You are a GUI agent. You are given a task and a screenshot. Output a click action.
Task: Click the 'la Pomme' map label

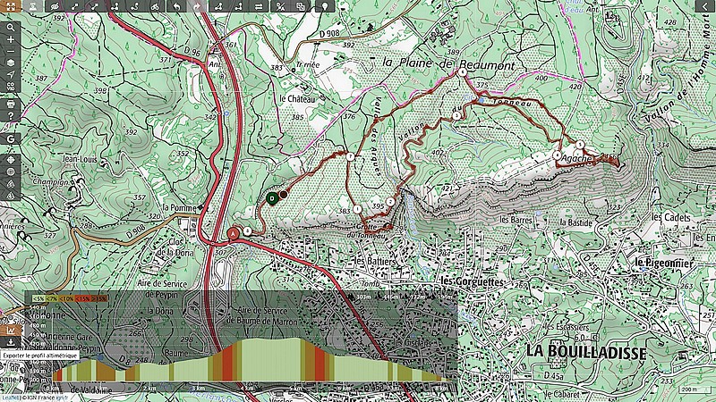click(180, 208)
